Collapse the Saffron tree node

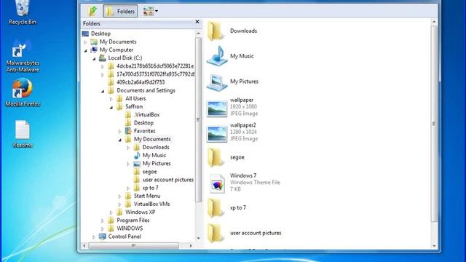click(111, 107)
